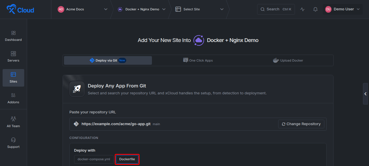Open the Sites section

coord(13,78)
